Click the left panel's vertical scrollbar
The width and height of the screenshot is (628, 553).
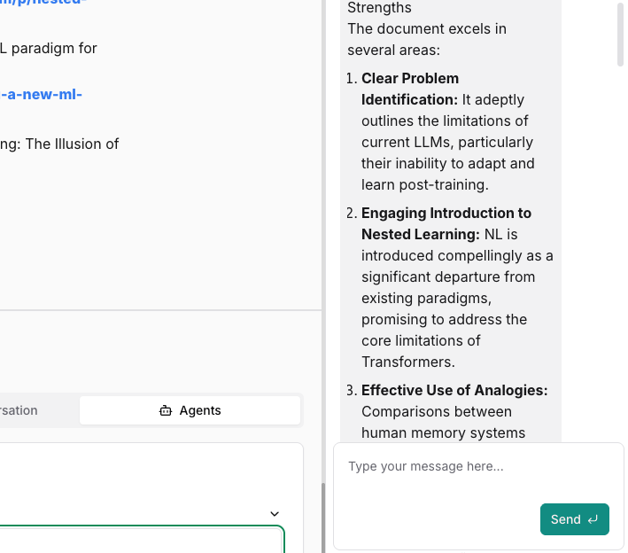click(x=322, y=514)
